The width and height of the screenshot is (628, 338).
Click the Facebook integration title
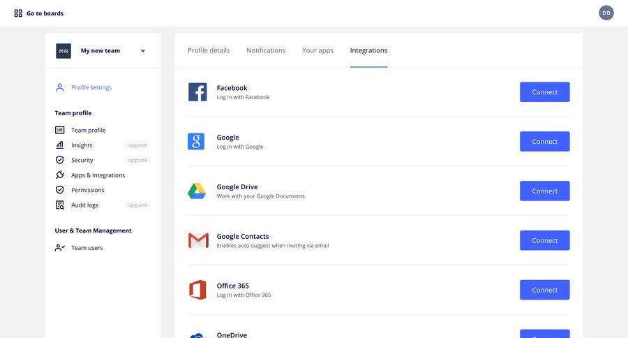(x=232, y=88)
